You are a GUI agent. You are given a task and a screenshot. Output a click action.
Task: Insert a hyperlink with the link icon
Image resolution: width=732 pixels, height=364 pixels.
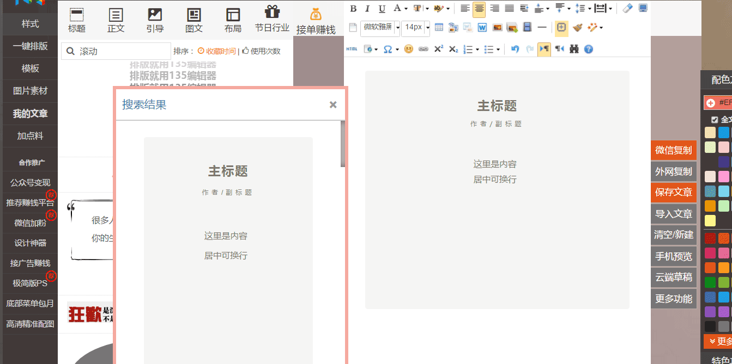pos(423,49)
